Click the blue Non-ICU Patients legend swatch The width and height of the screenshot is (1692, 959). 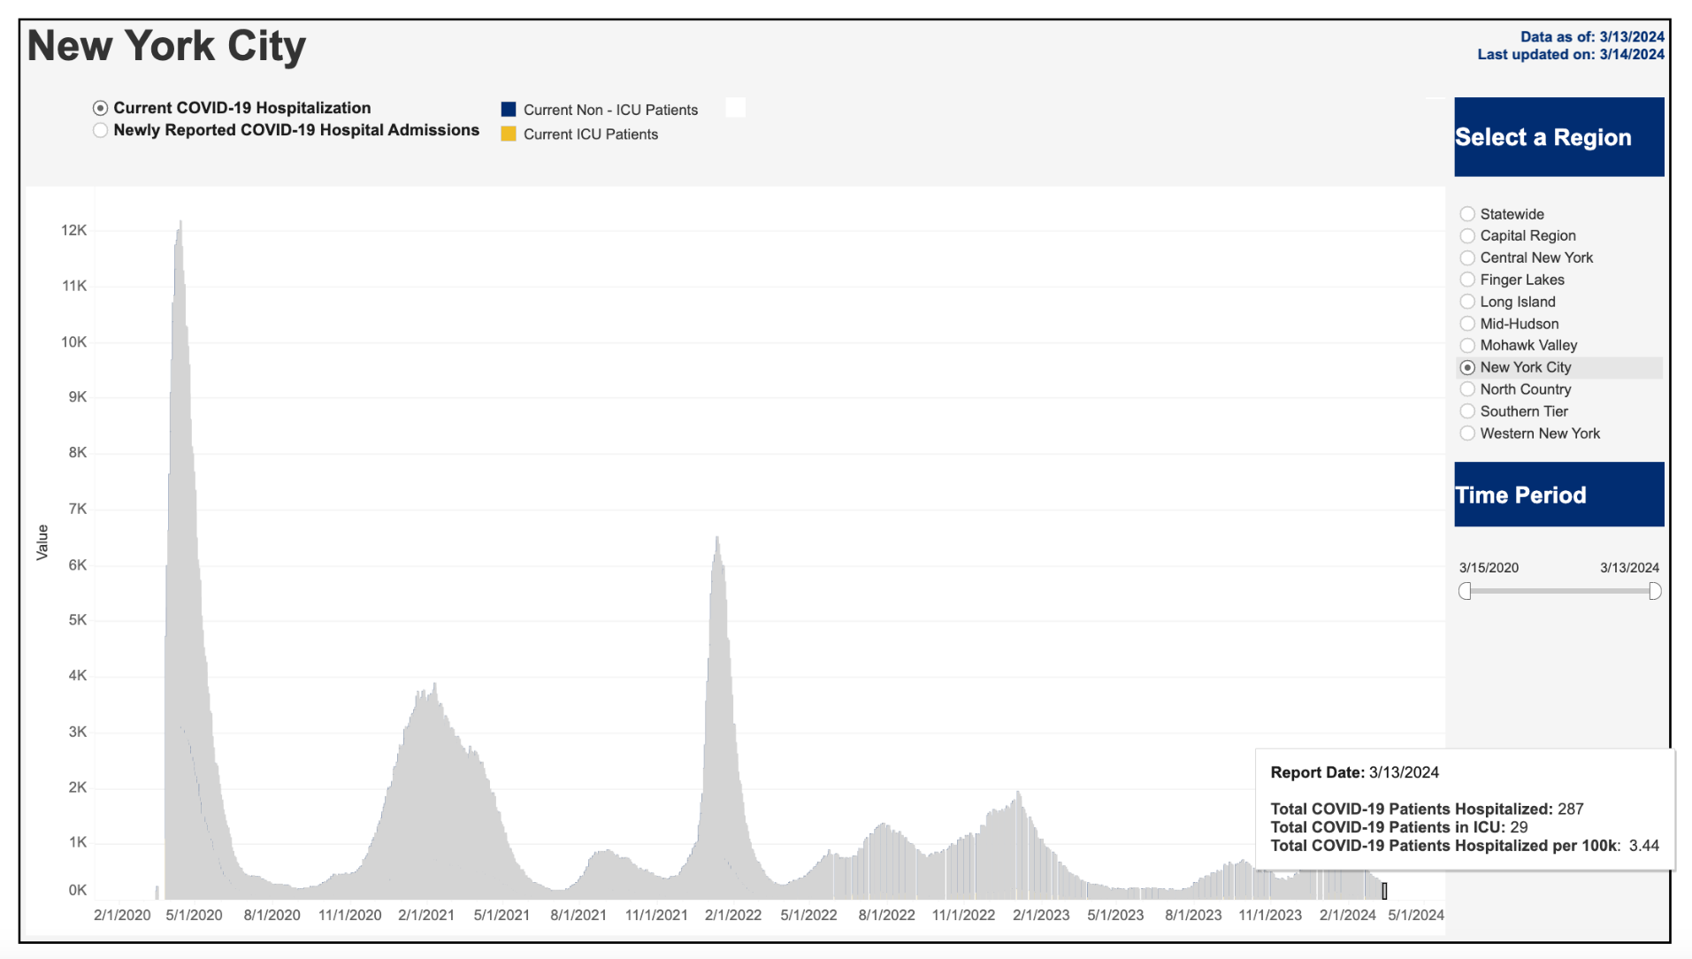pos(509,110)
